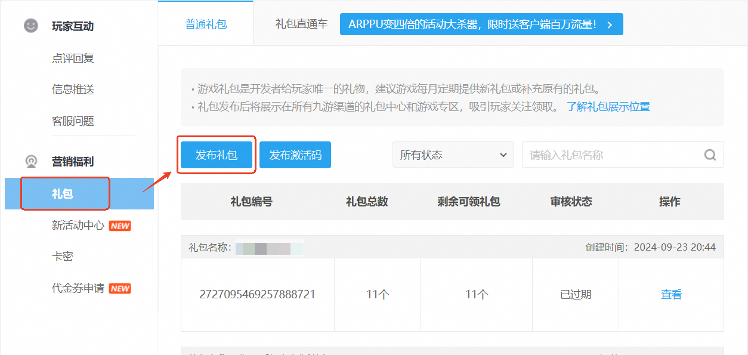Go to 卡密 in the sidebar
The width and height of the screenshot is (748, 355).
(63, 257)
